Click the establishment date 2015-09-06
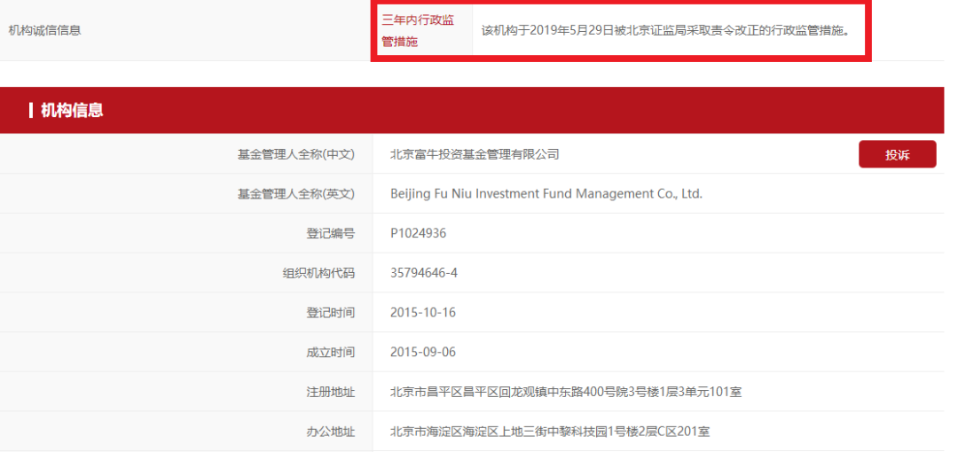958x452 pixels. (423, 353)
